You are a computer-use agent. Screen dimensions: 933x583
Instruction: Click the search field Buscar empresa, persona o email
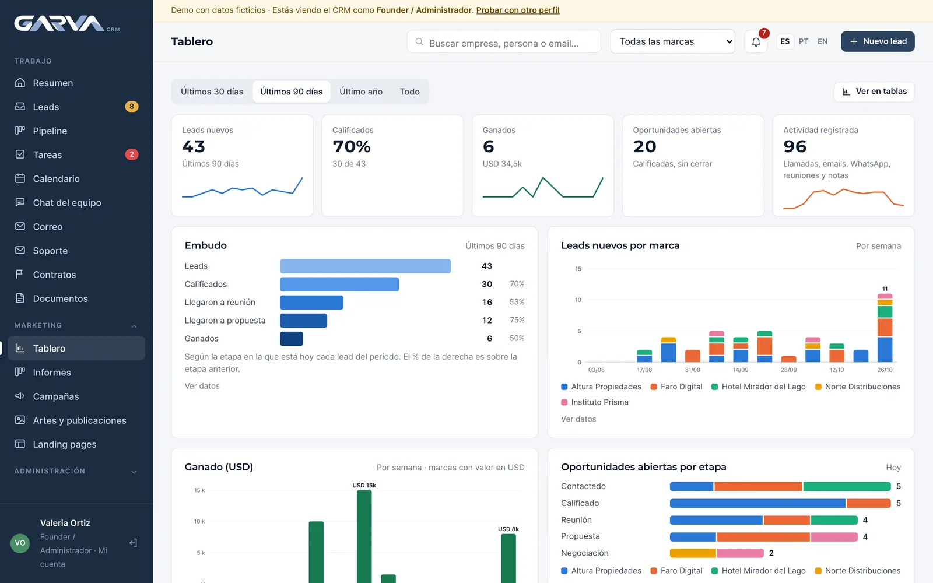coord(504,42)
